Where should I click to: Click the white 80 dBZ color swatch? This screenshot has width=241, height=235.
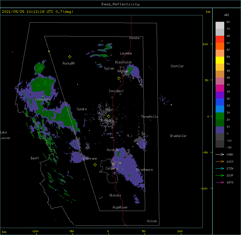pyautogui.click(x=220, y=25)
